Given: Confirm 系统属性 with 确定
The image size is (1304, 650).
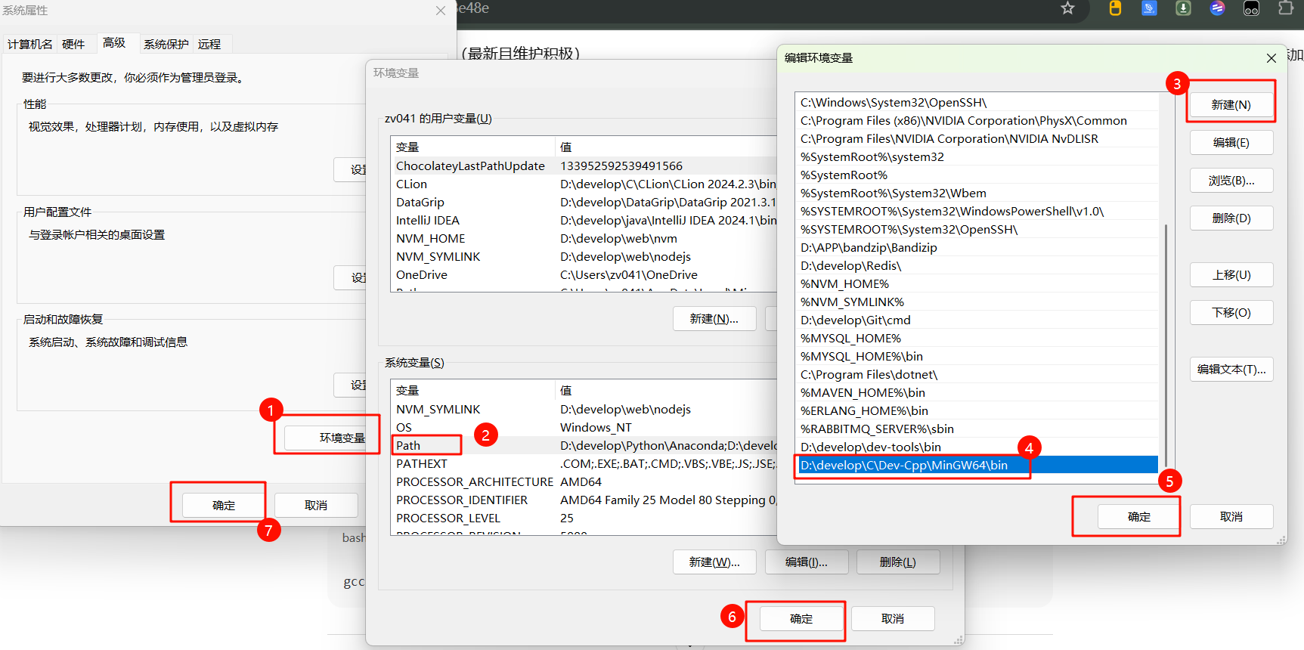Looking at the screenshot, I should click(x=224, y=506).
